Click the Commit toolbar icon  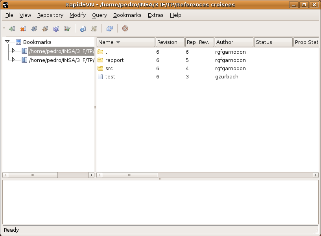tap(45, 29)
